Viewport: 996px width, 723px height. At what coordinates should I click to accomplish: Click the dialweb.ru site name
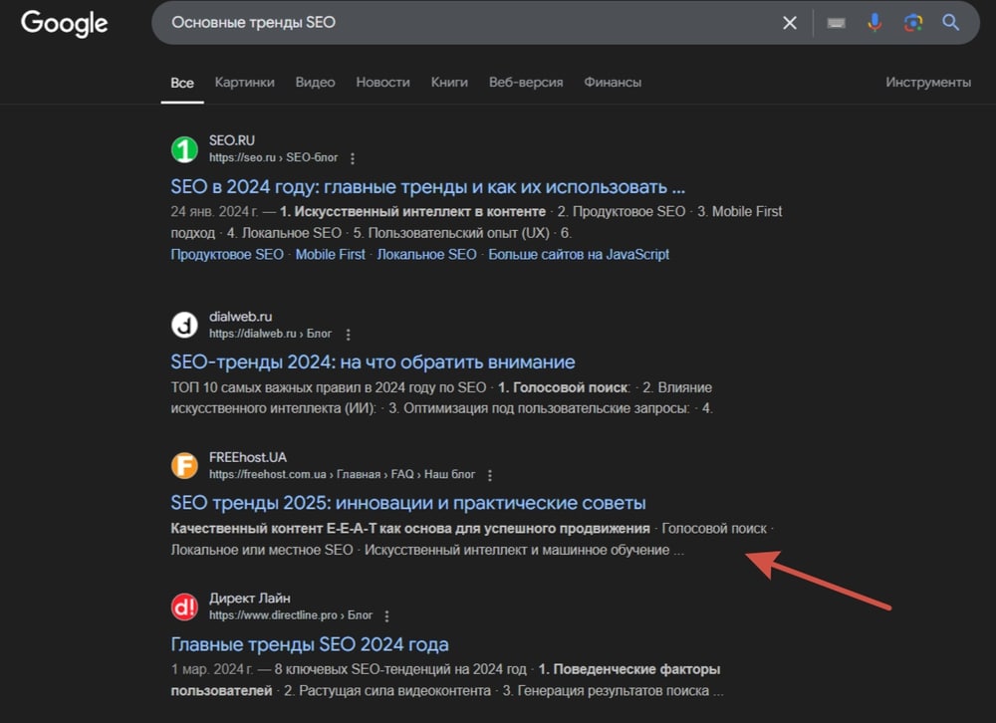[240, 316]
